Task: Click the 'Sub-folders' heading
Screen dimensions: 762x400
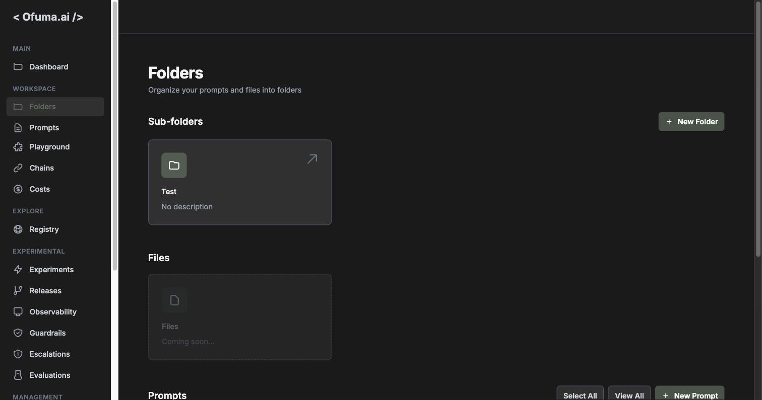Action: click(x=175, y=122)
